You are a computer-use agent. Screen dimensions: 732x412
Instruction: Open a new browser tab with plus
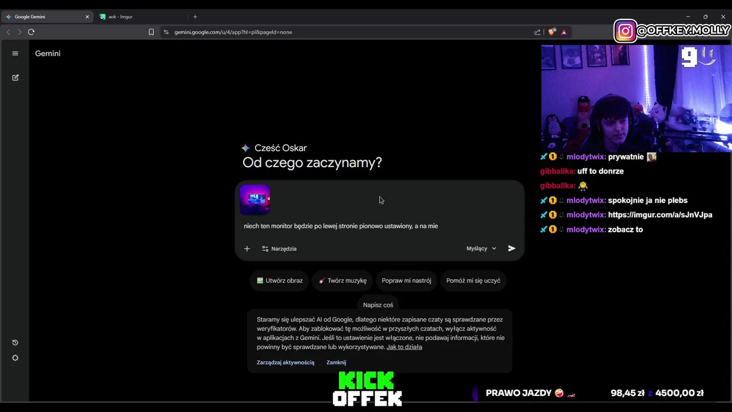(195, 17)
